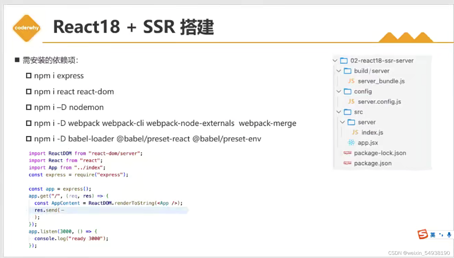Image resolution: width=454 pixels, height=258 pixels.
Task: Check the npm i react react-dom checkbox
Action: 28,91
